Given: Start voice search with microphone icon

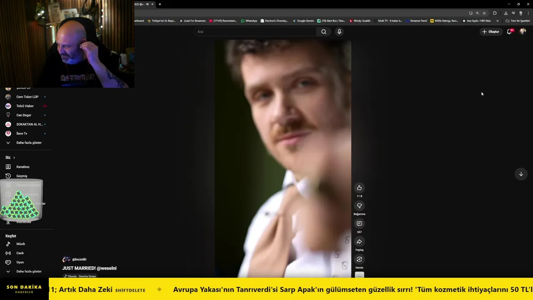Looking at the screenshot, I should (339, 32).
